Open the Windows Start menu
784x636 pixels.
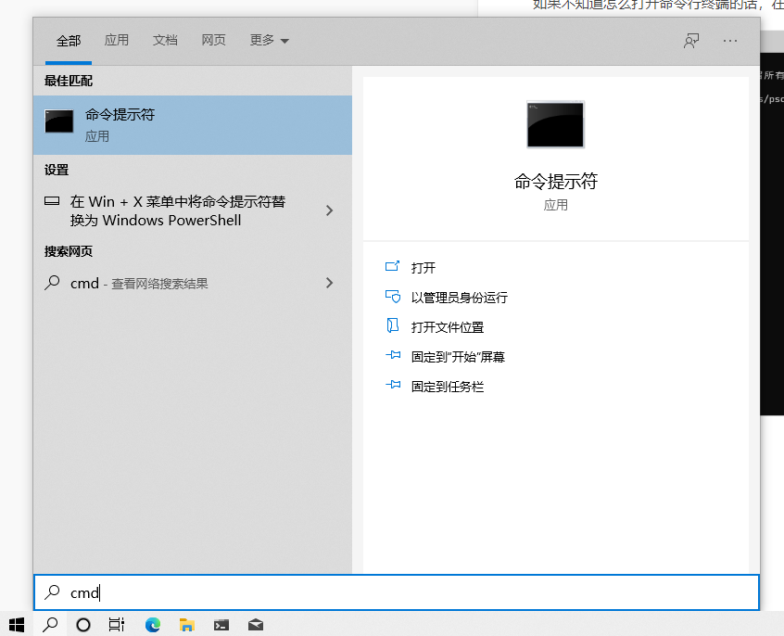(x=17, y=625)
